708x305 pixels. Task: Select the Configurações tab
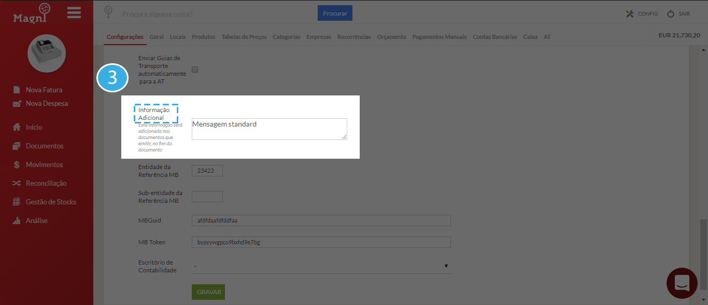[125, 37]
